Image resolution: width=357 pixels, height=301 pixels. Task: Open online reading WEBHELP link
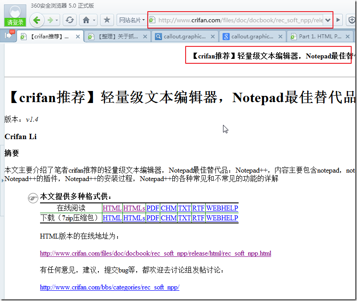click(x=222, y=208)
